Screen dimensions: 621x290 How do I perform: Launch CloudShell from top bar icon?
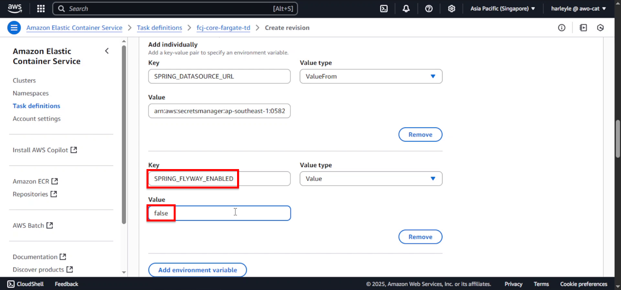[384, 9]
